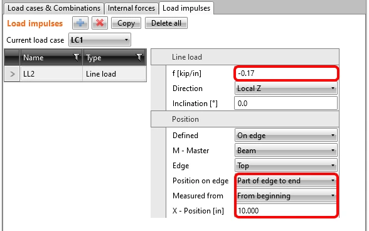Open the M - Master Beam dropdown
This screenshot has height=231, width=369.
pos(286,151)
